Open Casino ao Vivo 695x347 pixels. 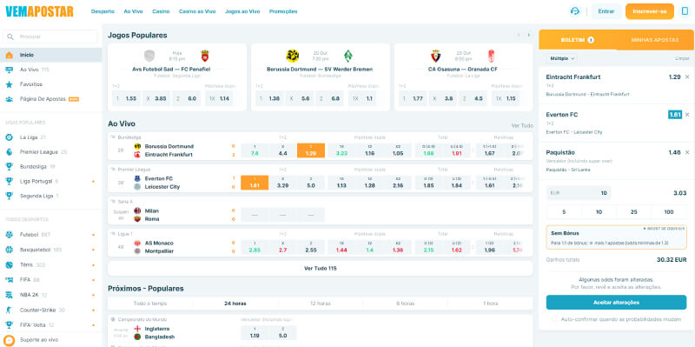point(197,11)
